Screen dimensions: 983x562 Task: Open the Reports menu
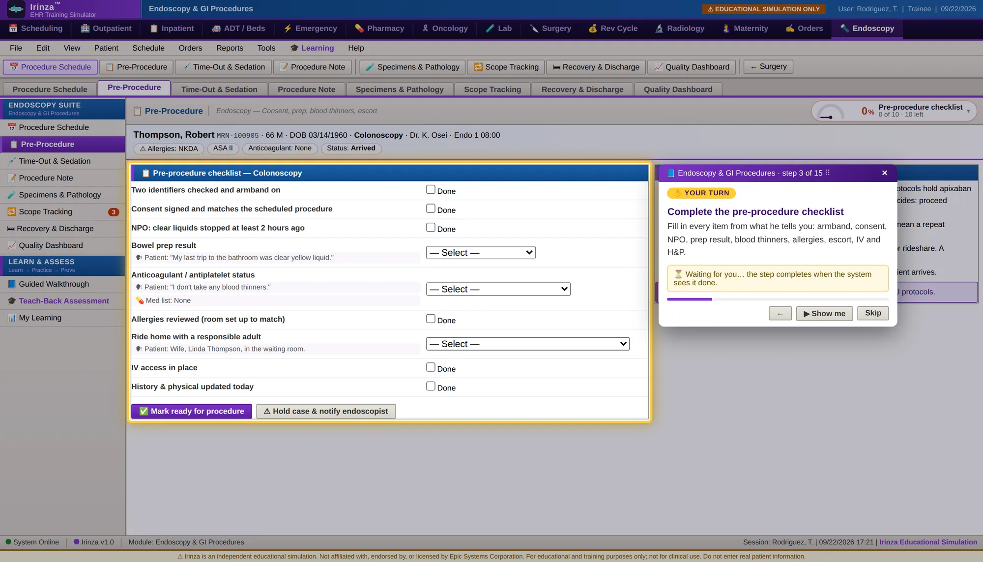(x=230, y=48)
